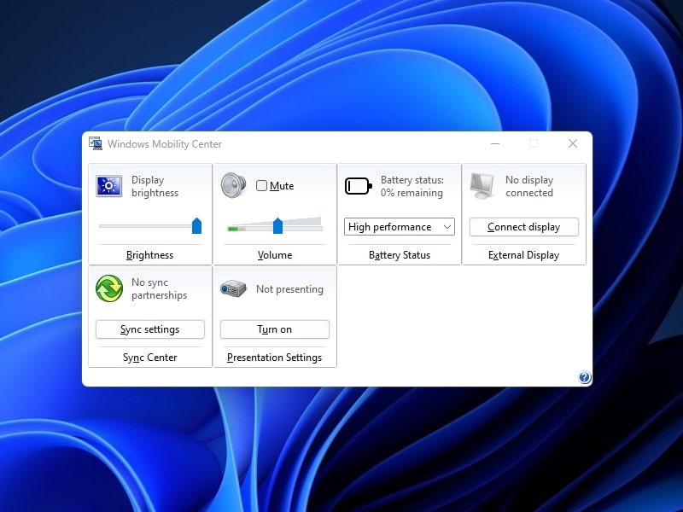Click the display brightness sun icon
683x512 pixels.
coord(109,186)
